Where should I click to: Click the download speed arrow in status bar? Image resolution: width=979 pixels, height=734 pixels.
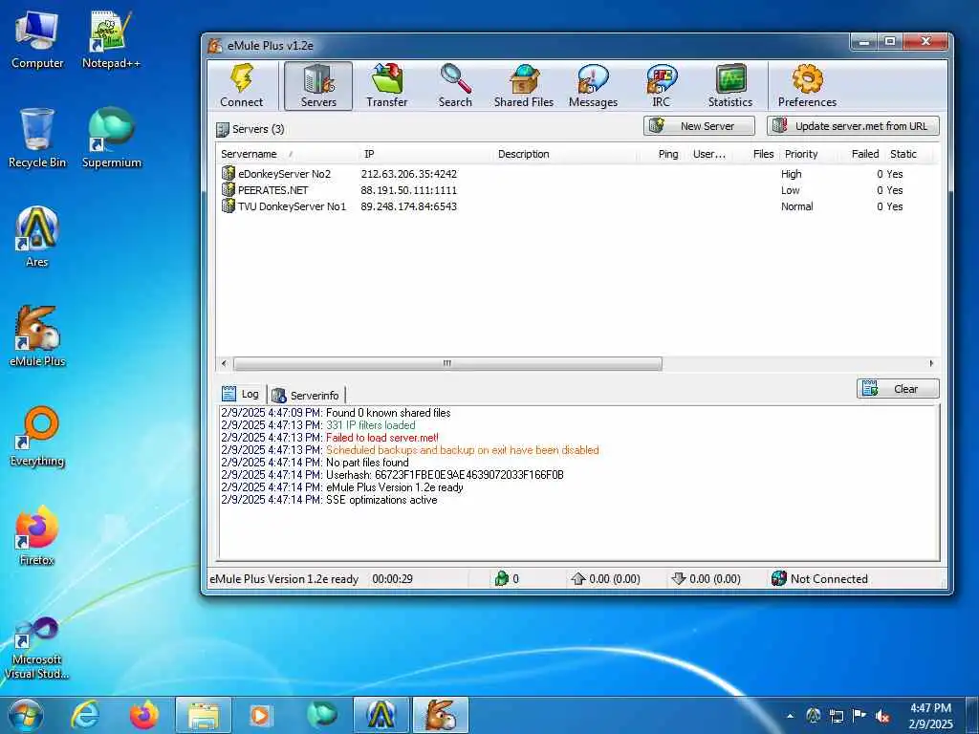click(679, 578)
